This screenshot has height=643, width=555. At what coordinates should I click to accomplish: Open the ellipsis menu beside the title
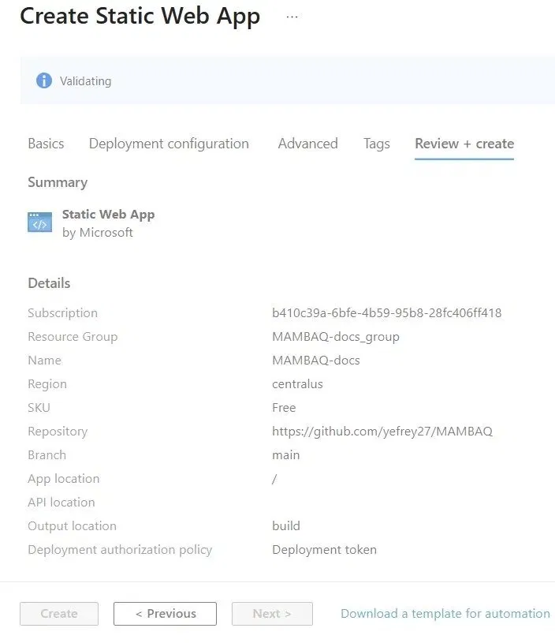point(292,17)
